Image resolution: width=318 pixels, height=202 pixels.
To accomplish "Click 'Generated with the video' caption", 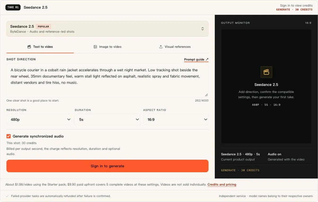I will [286, 159].
